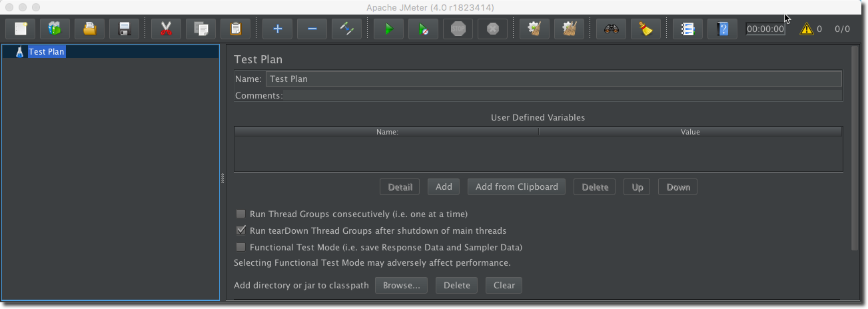The width and height of the screenshot is (868, 309).
Task: Start the test with no pauses
Action: tap(423, 29)
